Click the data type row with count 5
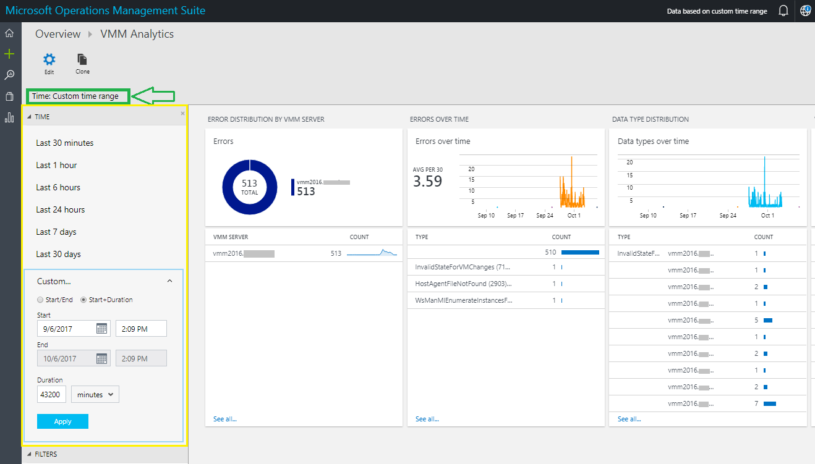This screenshot has width=815, height=464. coord(708,320)
